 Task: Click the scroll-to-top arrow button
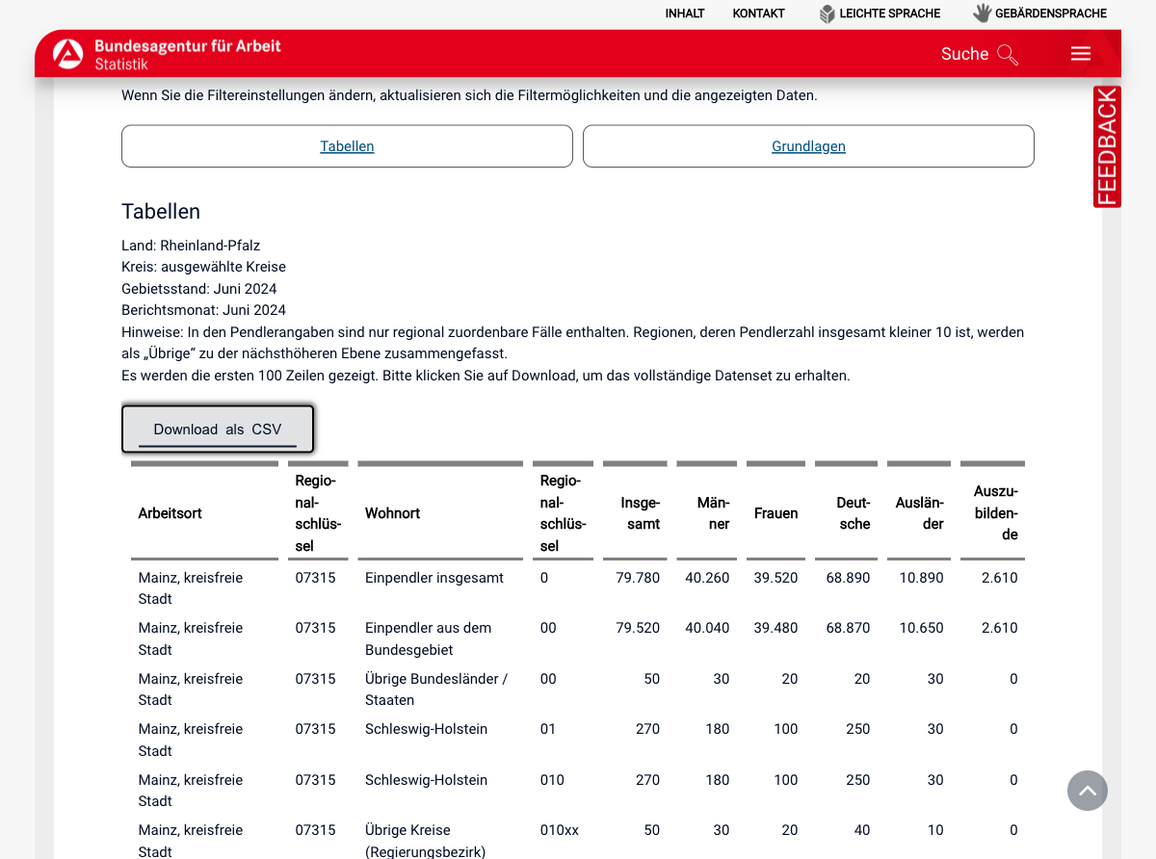pos(1088,791)
